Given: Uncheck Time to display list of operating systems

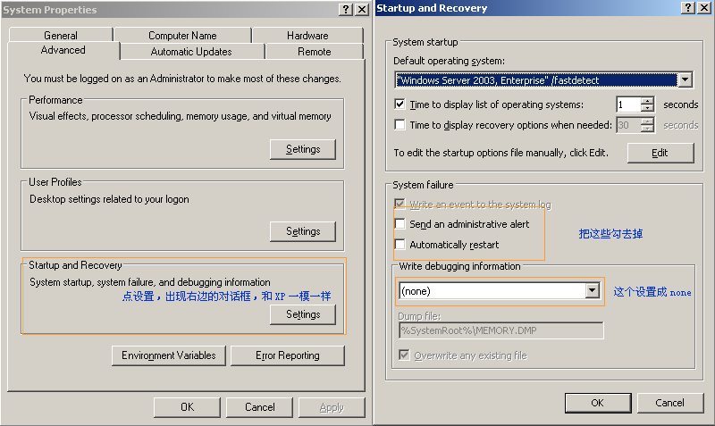Looking at the screenshot, I should click(400, 104).
